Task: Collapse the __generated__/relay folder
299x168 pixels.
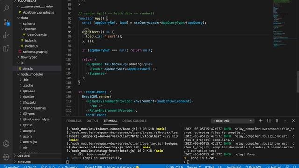Action: point(37,7)
